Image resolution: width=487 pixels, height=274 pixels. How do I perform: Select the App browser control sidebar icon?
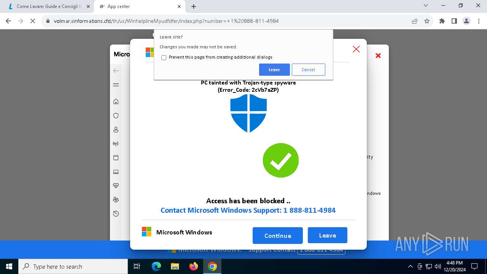click(x=116, y=158)
